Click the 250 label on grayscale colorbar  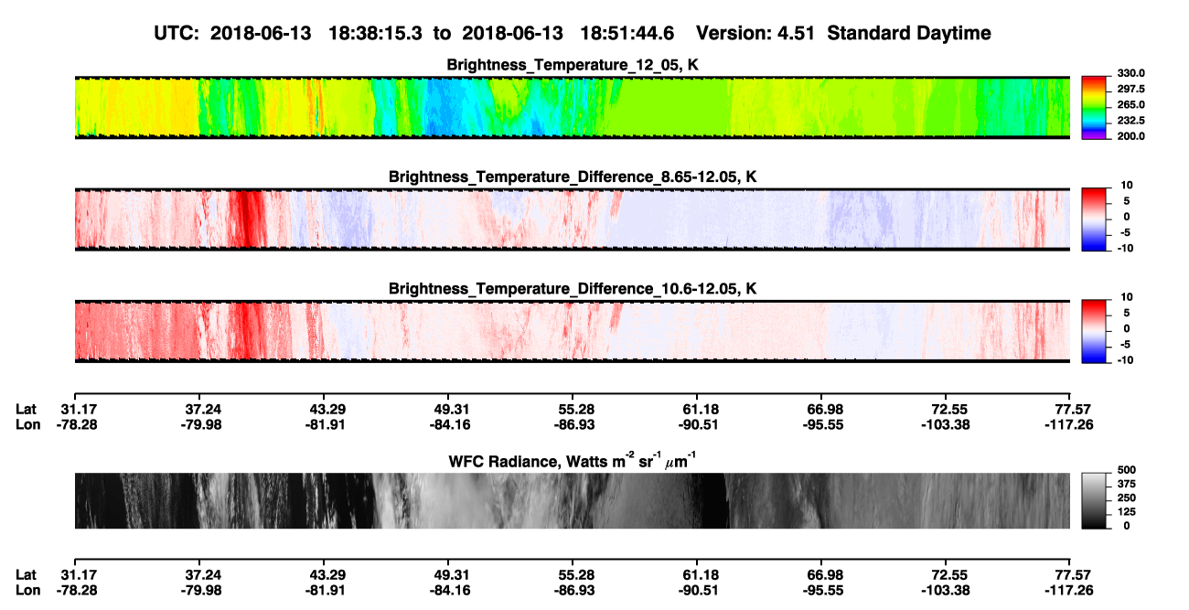[x=1125, y=499]
